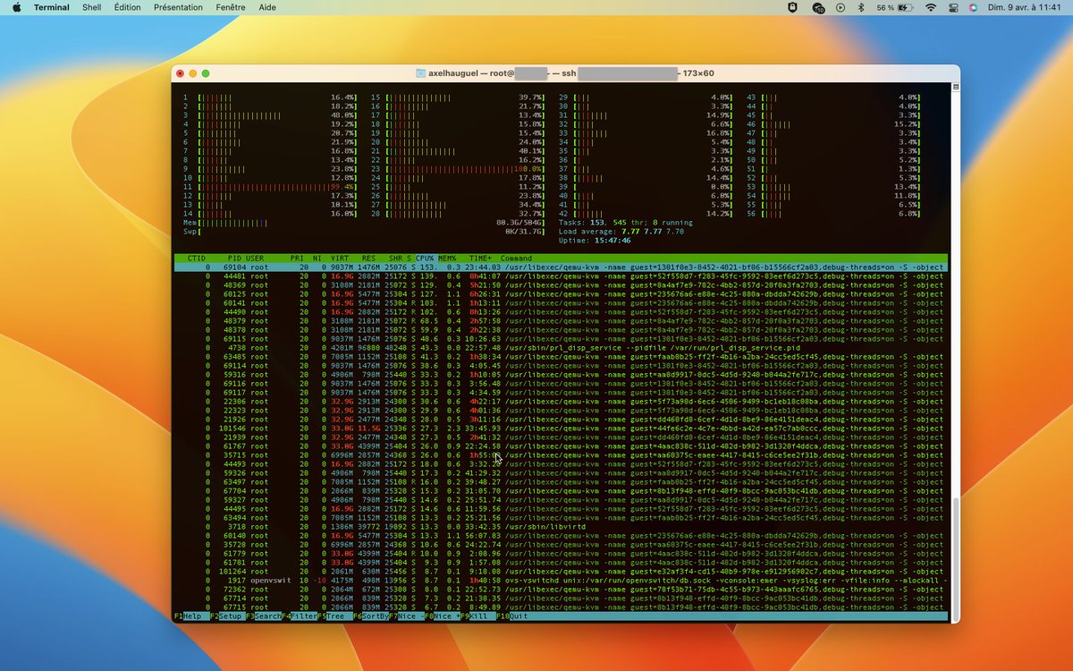Click the menu bar icon with 10 badge
The height and width of the screenshot is (671, 1073).
coord(817,7)
